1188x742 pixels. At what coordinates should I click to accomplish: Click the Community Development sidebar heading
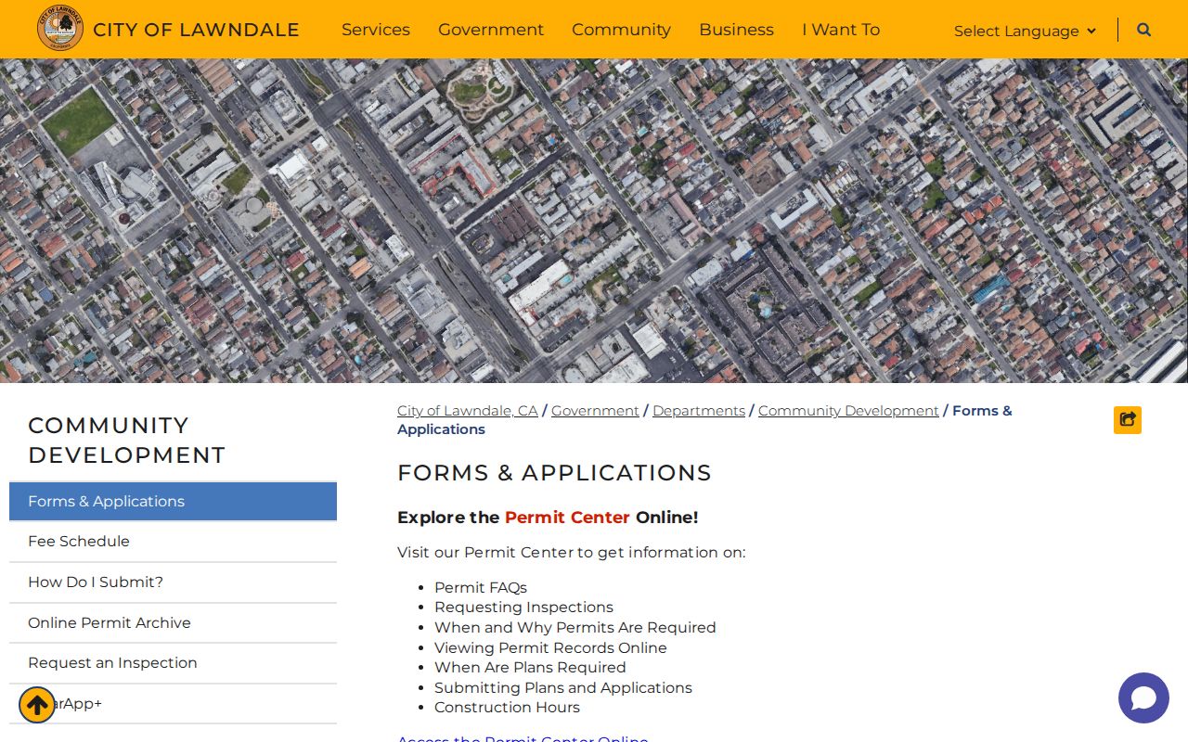(127, 441)
